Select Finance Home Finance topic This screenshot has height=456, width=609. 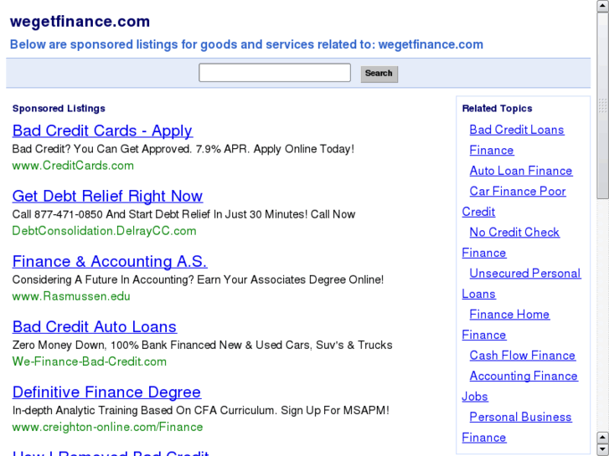coord(509,315)
